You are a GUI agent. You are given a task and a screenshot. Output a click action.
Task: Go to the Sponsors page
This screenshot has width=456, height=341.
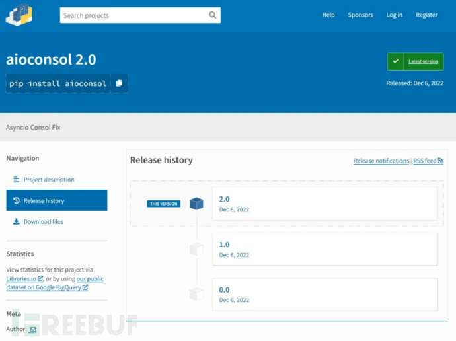click(x=360, y=15)
